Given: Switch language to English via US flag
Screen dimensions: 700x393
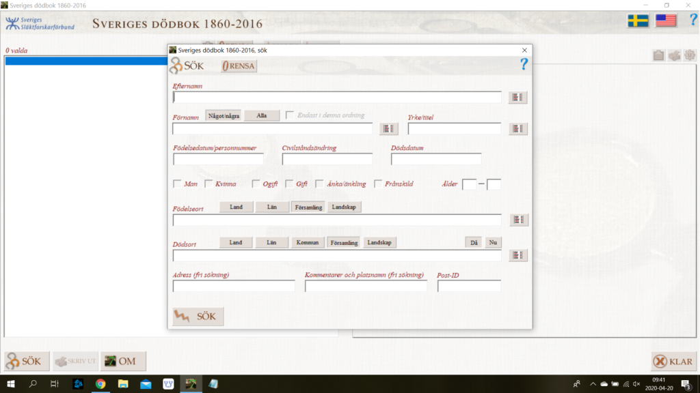Looking at the screenshot, I should [x=666, y=20].
